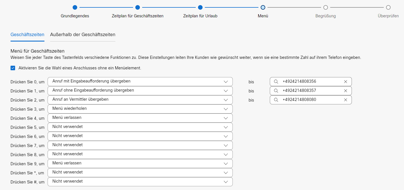Open the dropdown for key 8
This screenshot has width=404, height=190.
tap(140, 154)
